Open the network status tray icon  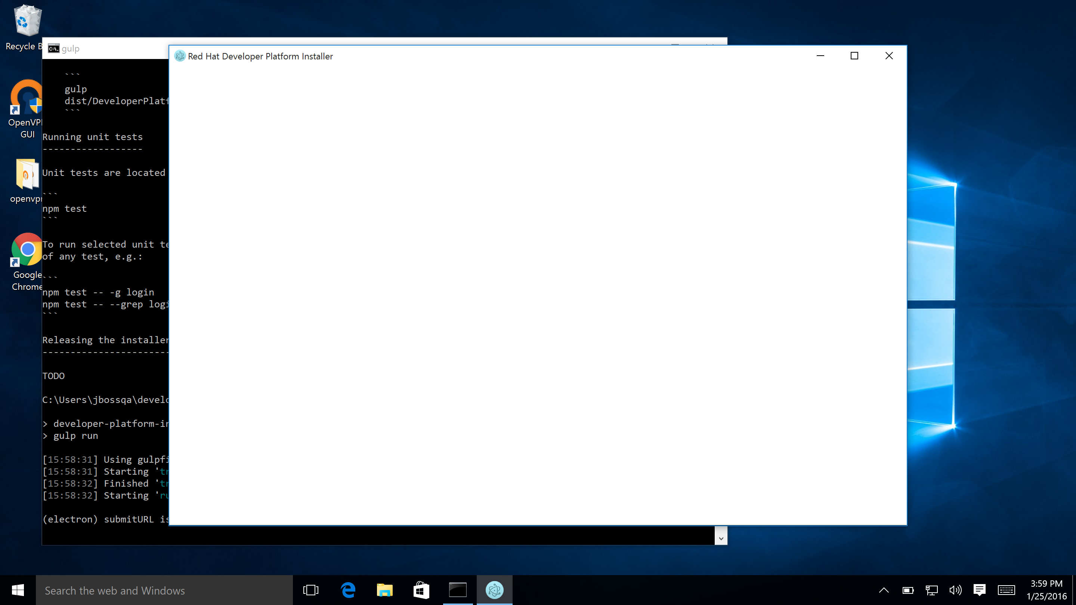pos(931,590)
